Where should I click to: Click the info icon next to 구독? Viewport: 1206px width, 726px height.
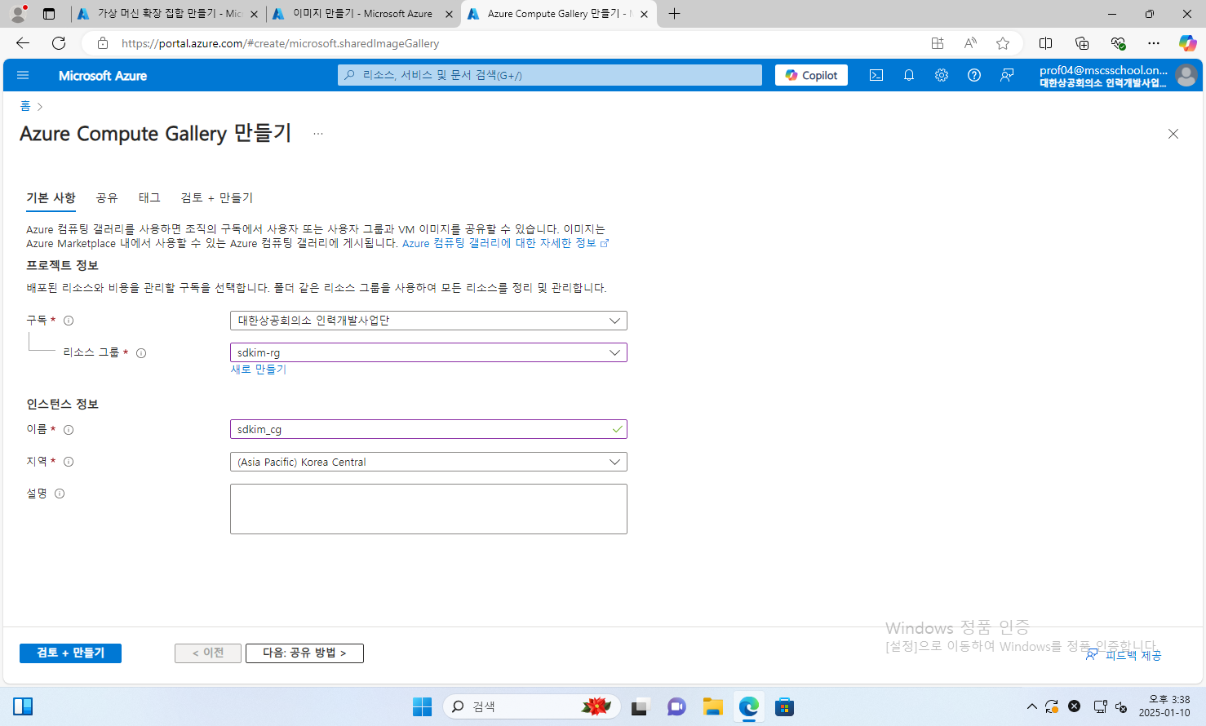pyautogui.click(x=69, y=321)
